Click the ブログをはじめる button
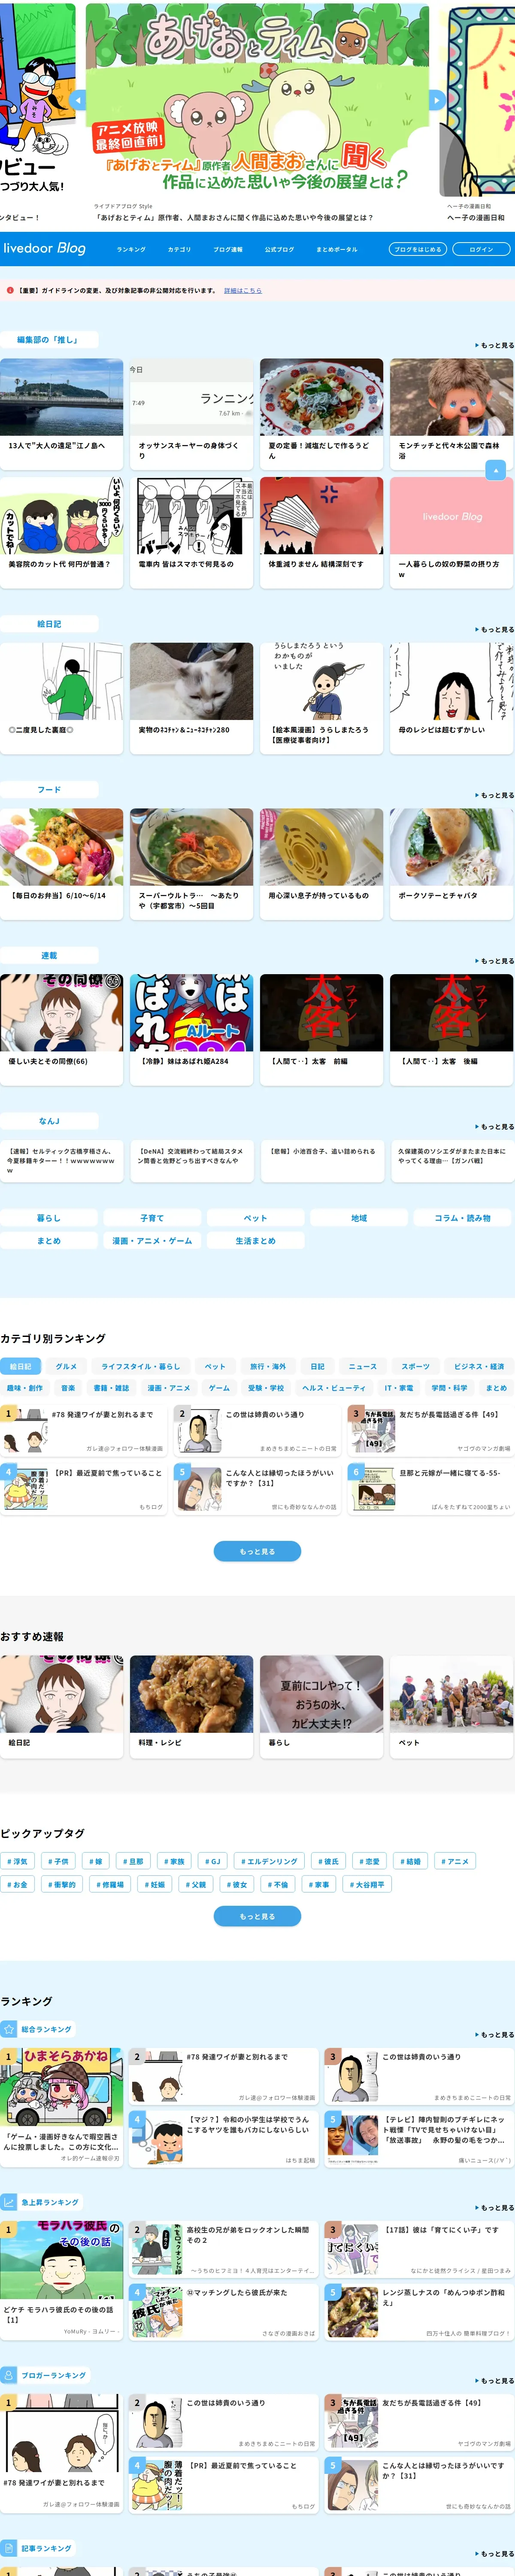The image size is (515, 2576). [418, 249]
